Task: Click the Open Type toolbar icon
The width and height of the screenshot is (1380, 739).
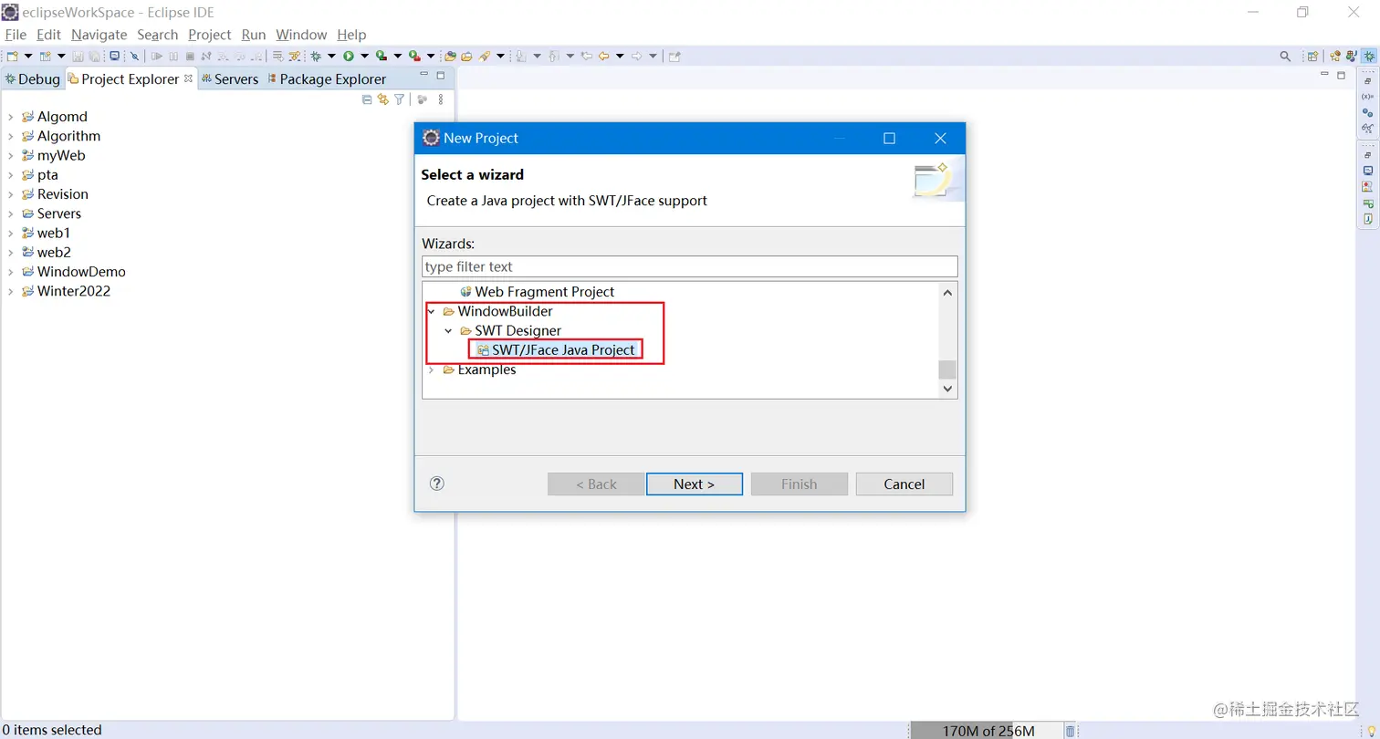Action: pos(450,56)
